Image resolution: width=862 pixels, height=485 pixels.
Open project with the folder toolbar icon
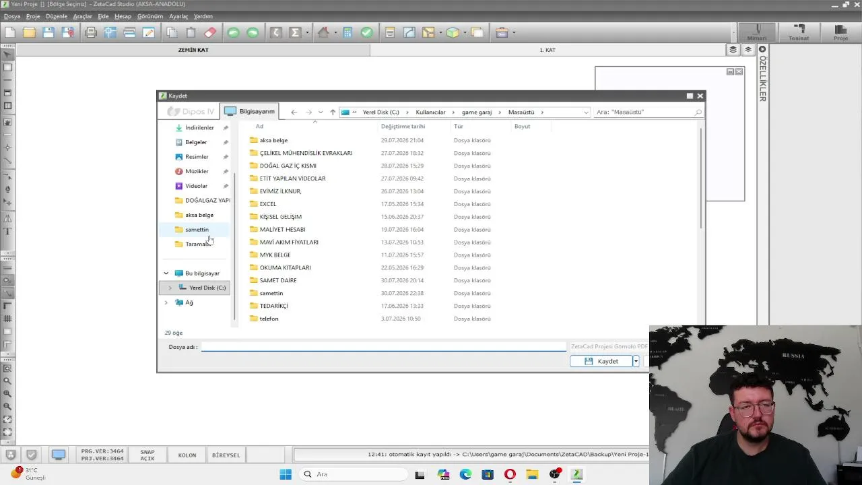(29, 32)
